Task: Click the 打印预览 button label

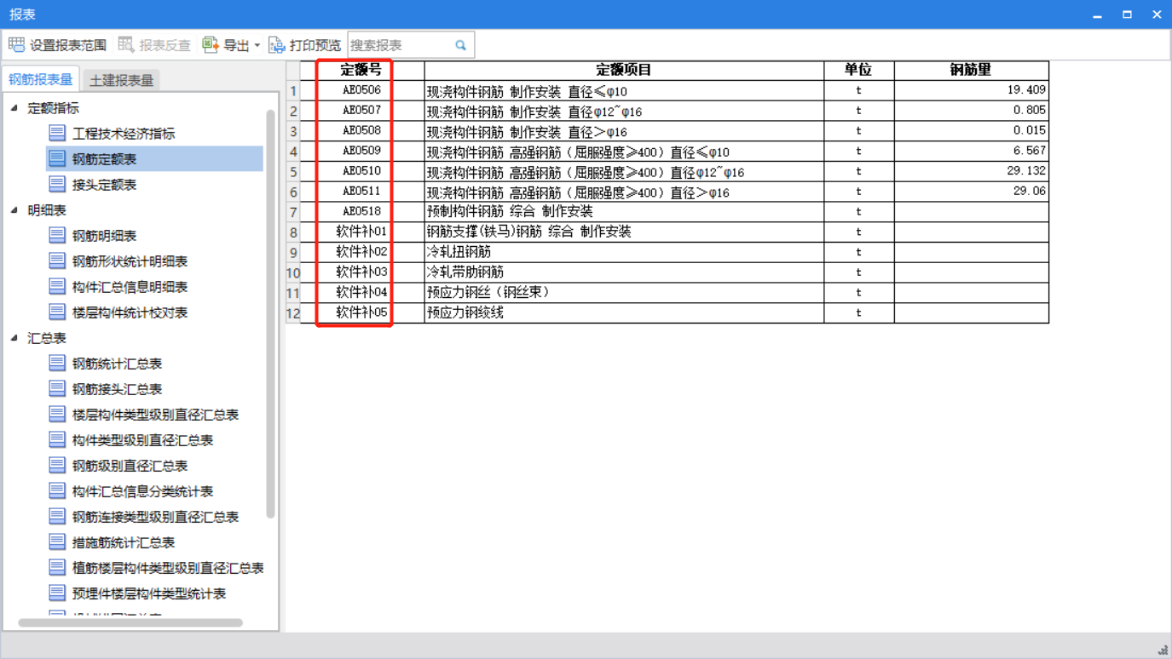Action: click(x=315, y=46)
